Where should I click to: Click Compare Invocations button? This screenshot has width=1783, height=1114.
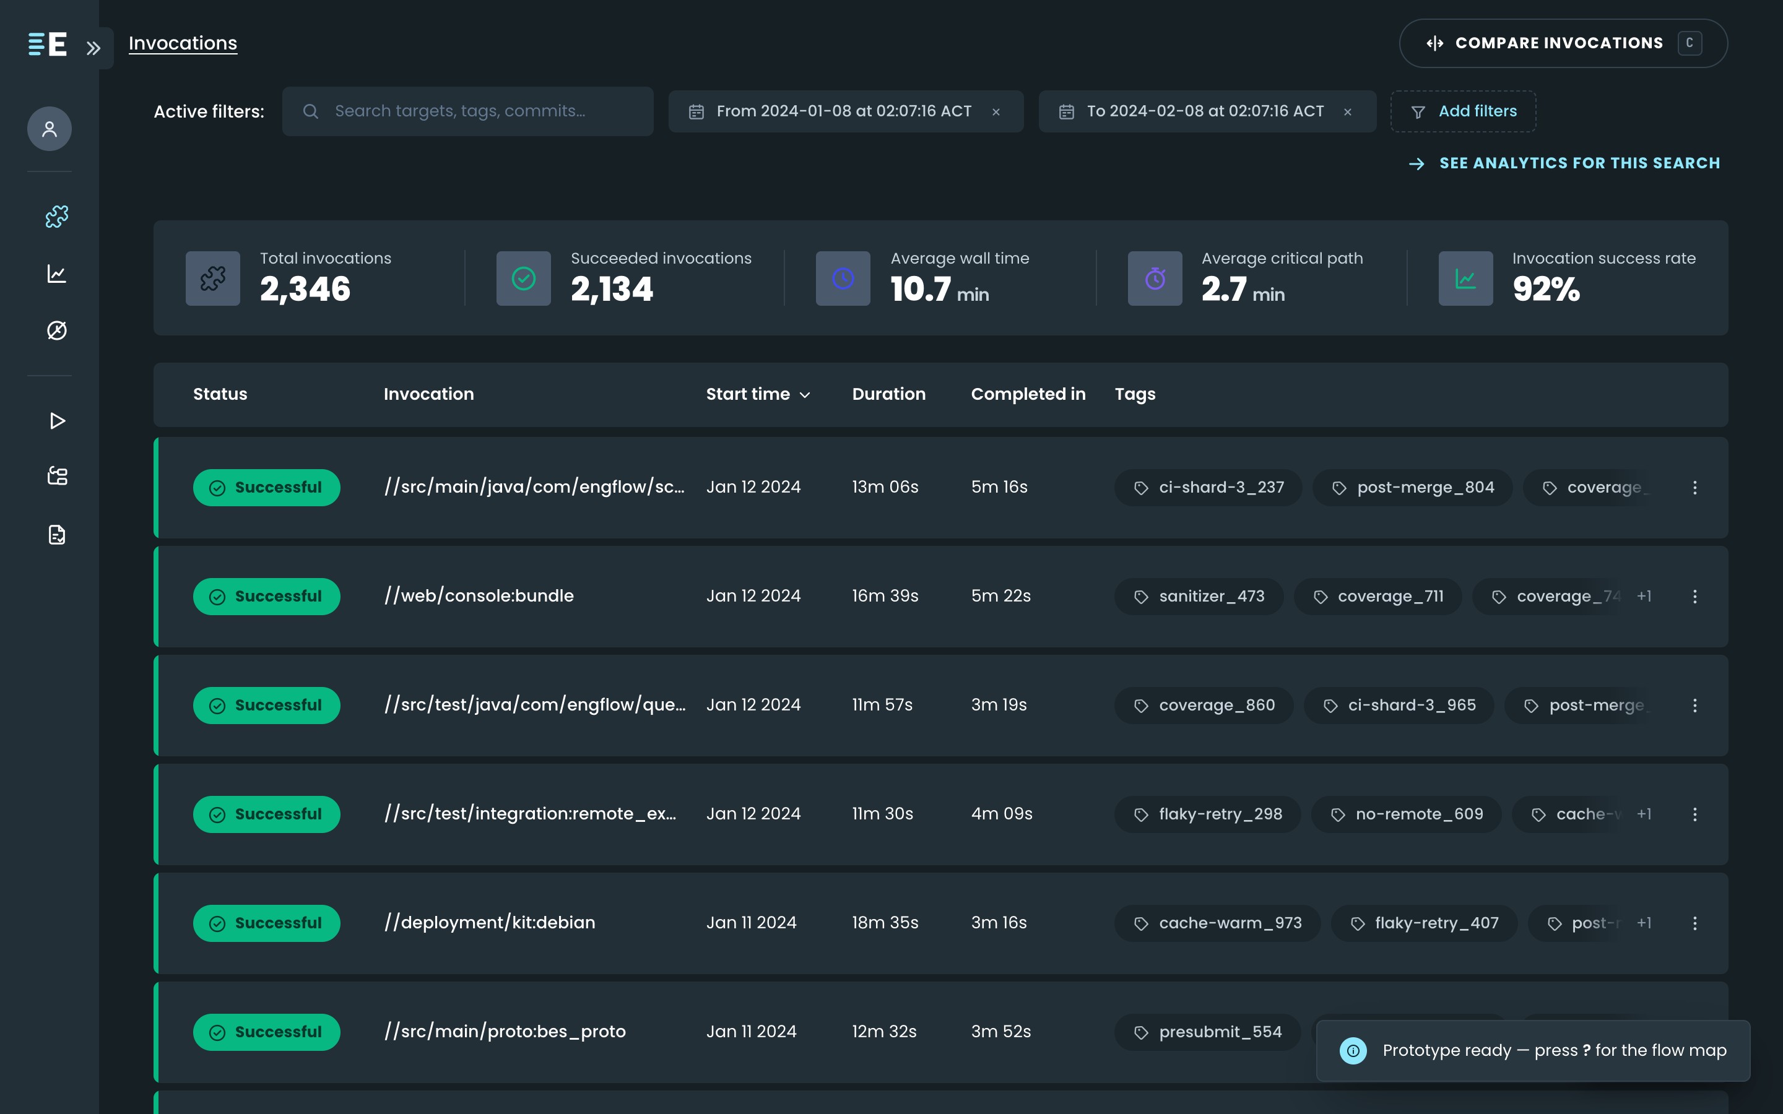click(x=1563, y=43)
